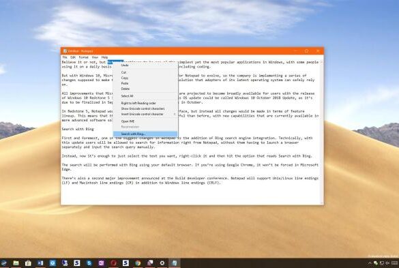Show hidden system tray icons
Viewport: 399px width, 268px height.
tap(370, 263)
